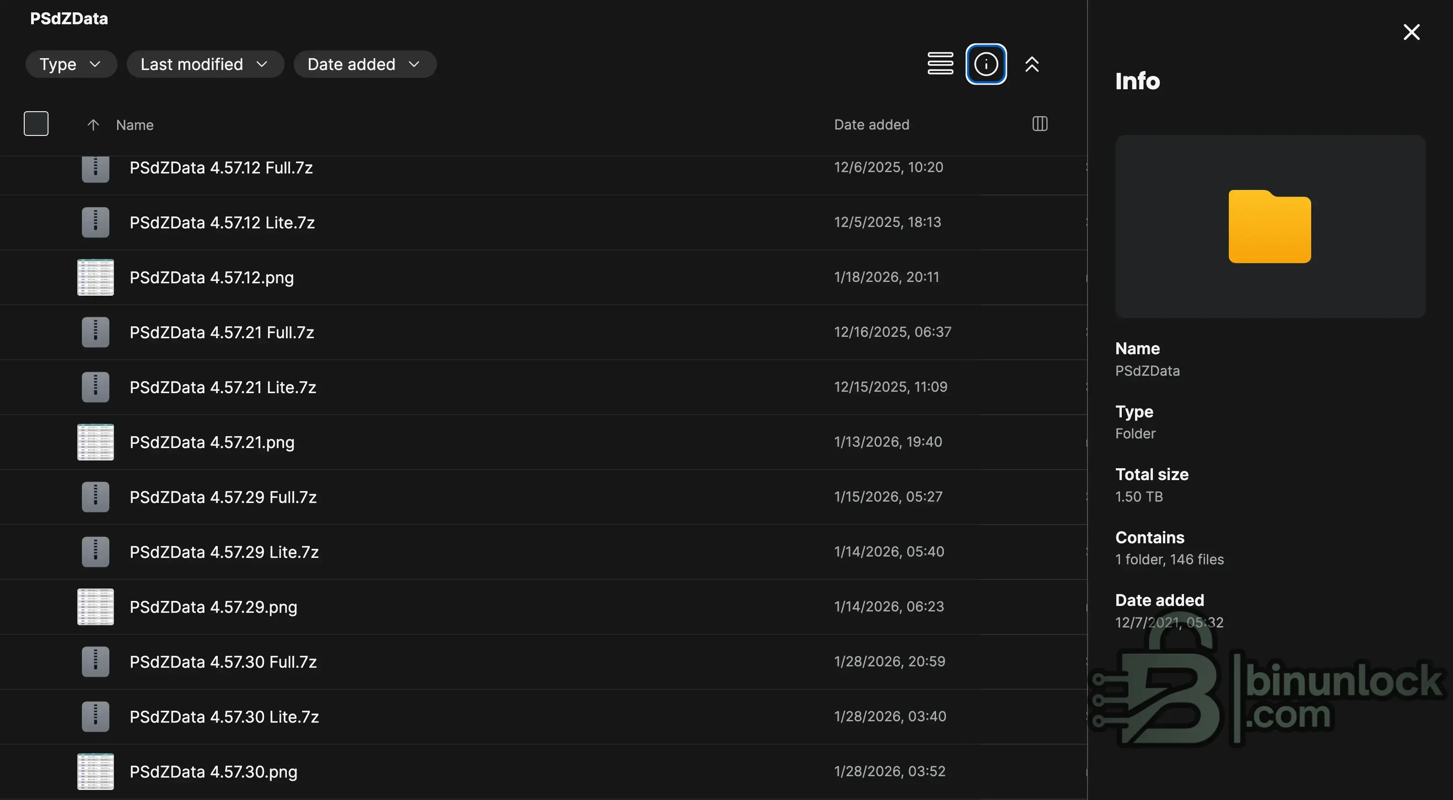The image size is (1453, 800).
Task: Open PSdZData 4.57.30.png thumbnail preview
Action: tap(95, 771)
